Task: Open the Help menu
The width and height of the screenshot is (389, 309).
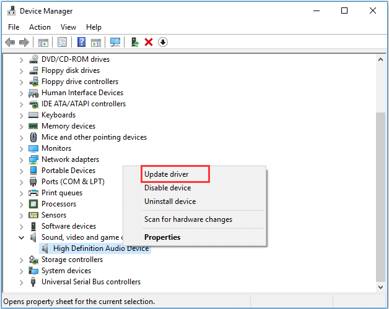Action: (94, 27)
